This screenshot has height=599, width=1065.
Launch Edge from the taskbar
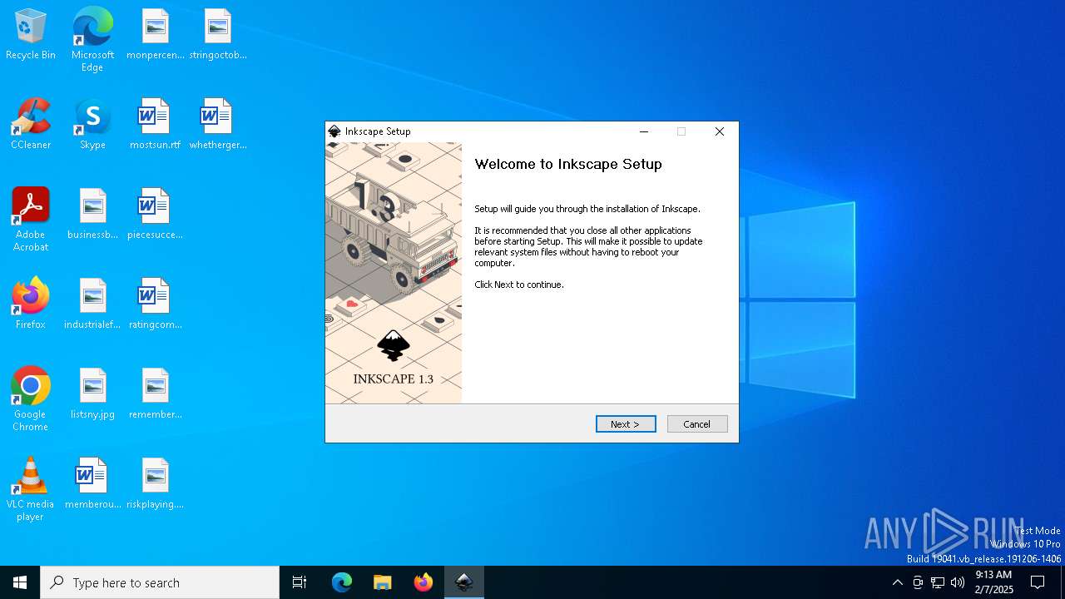tap(342, 582)
